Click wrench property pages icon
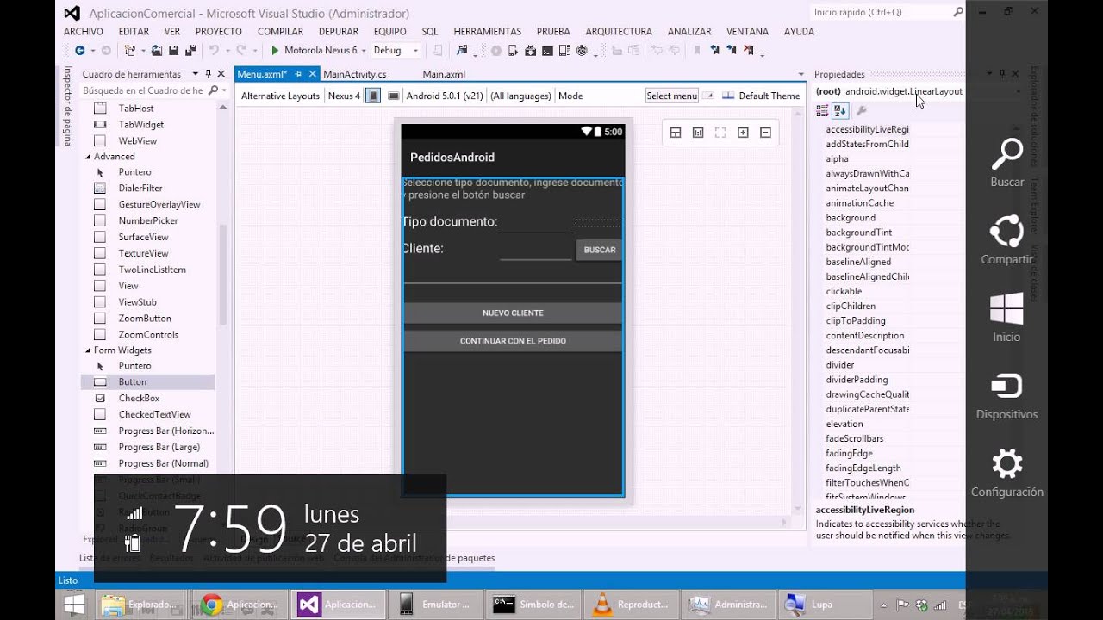1103x620 pixels. coord(861,110)
